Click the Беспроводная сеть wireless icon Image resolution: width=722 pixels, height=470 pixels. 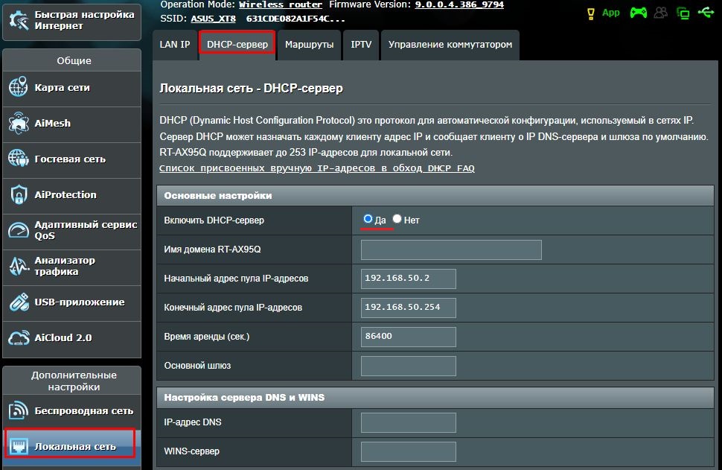coord(19,410)
